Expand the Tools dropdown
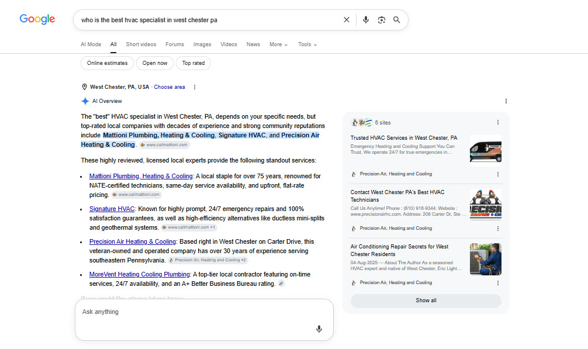The width and height of the screenshot is (588, 349). click(x=307, y=44)
